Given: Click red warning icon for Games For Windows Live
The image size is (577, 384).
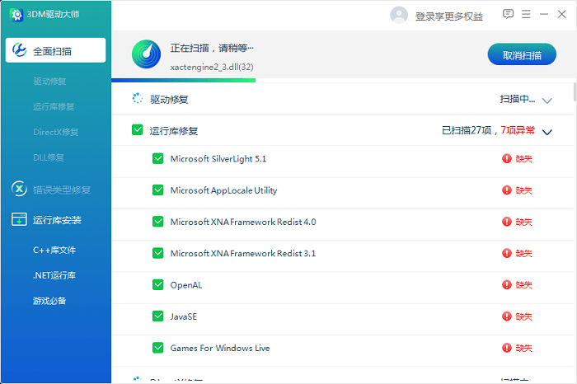Looking at the screenshot, I should tap(507, 348).
